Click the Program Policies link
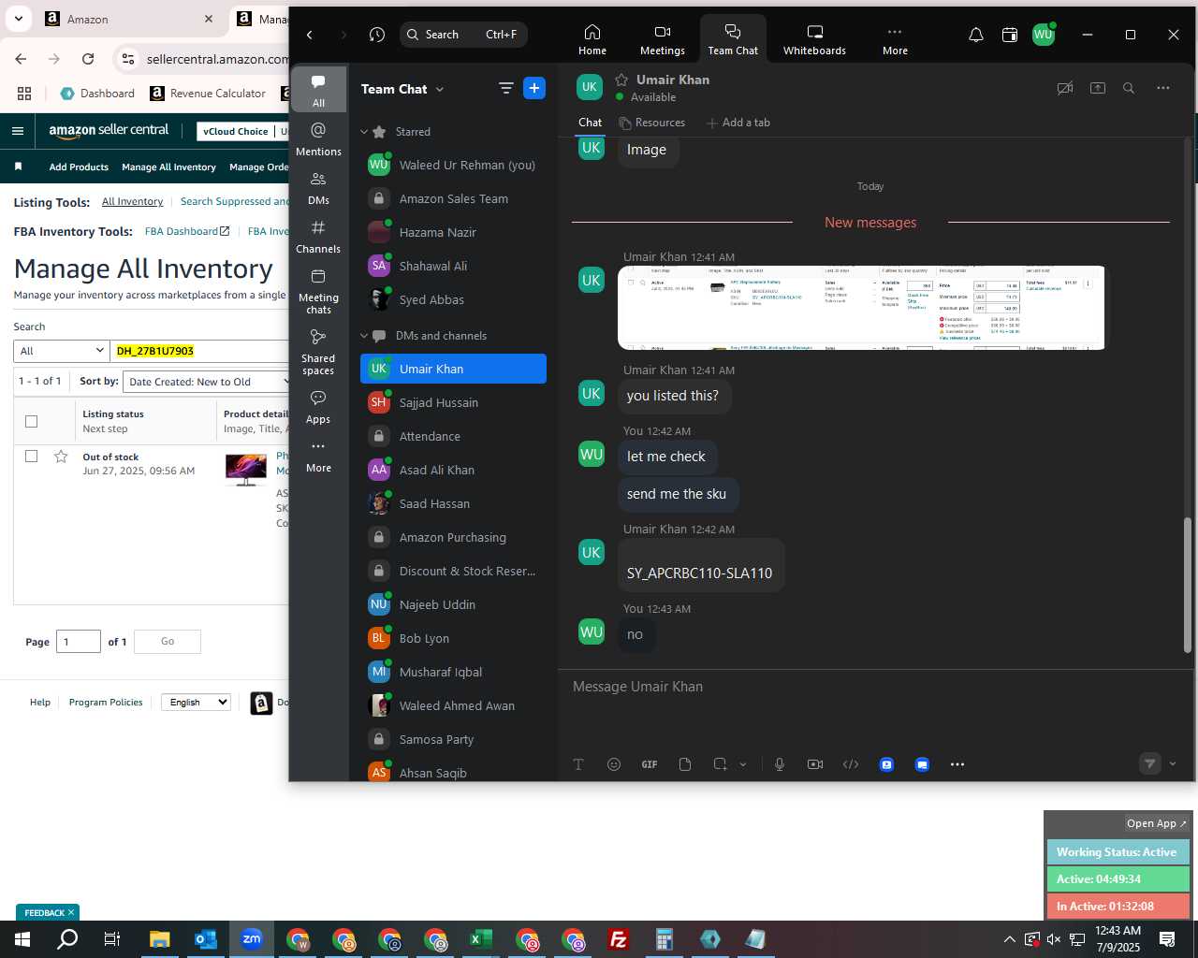This screenshot has height=958, width=1198. click(106, 702)
